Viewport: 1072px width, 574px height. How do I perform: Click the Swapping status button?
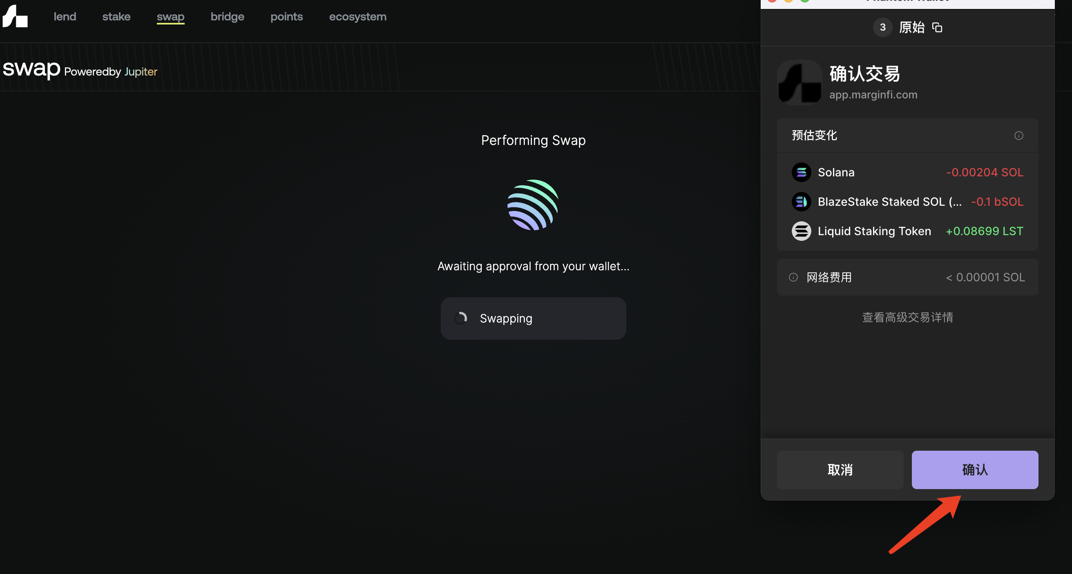point(533,318)
